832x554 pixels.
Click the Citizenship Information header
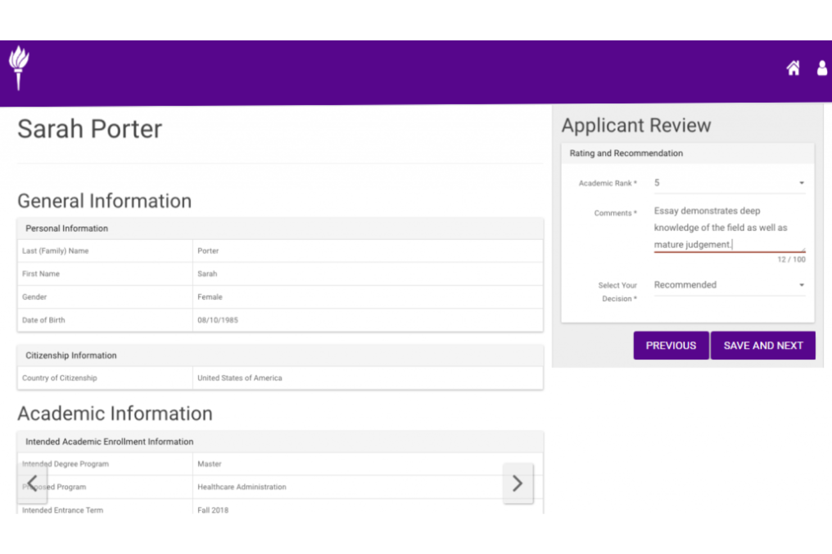click(71, 355)
